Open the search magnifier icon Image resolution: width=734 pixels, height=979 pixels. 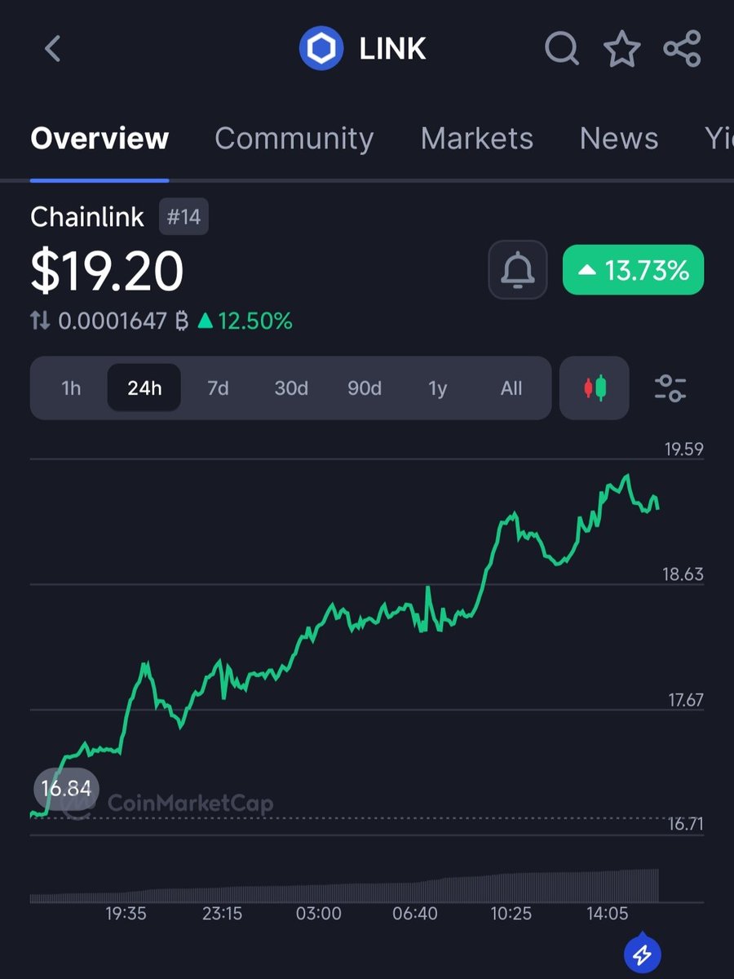[562, 49]
